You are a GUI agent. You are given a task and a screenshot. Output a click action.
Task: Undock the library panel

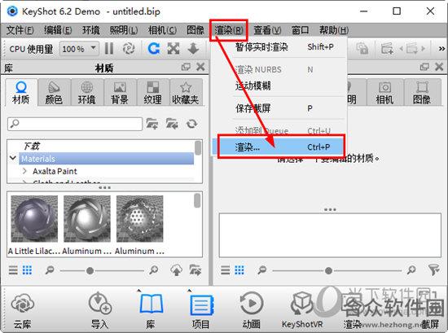[x=186, y=67]
